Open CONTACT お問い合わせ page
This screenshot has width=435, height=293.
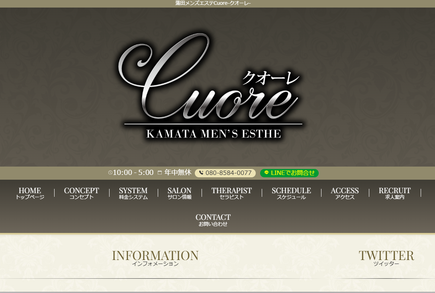point(213,220)
